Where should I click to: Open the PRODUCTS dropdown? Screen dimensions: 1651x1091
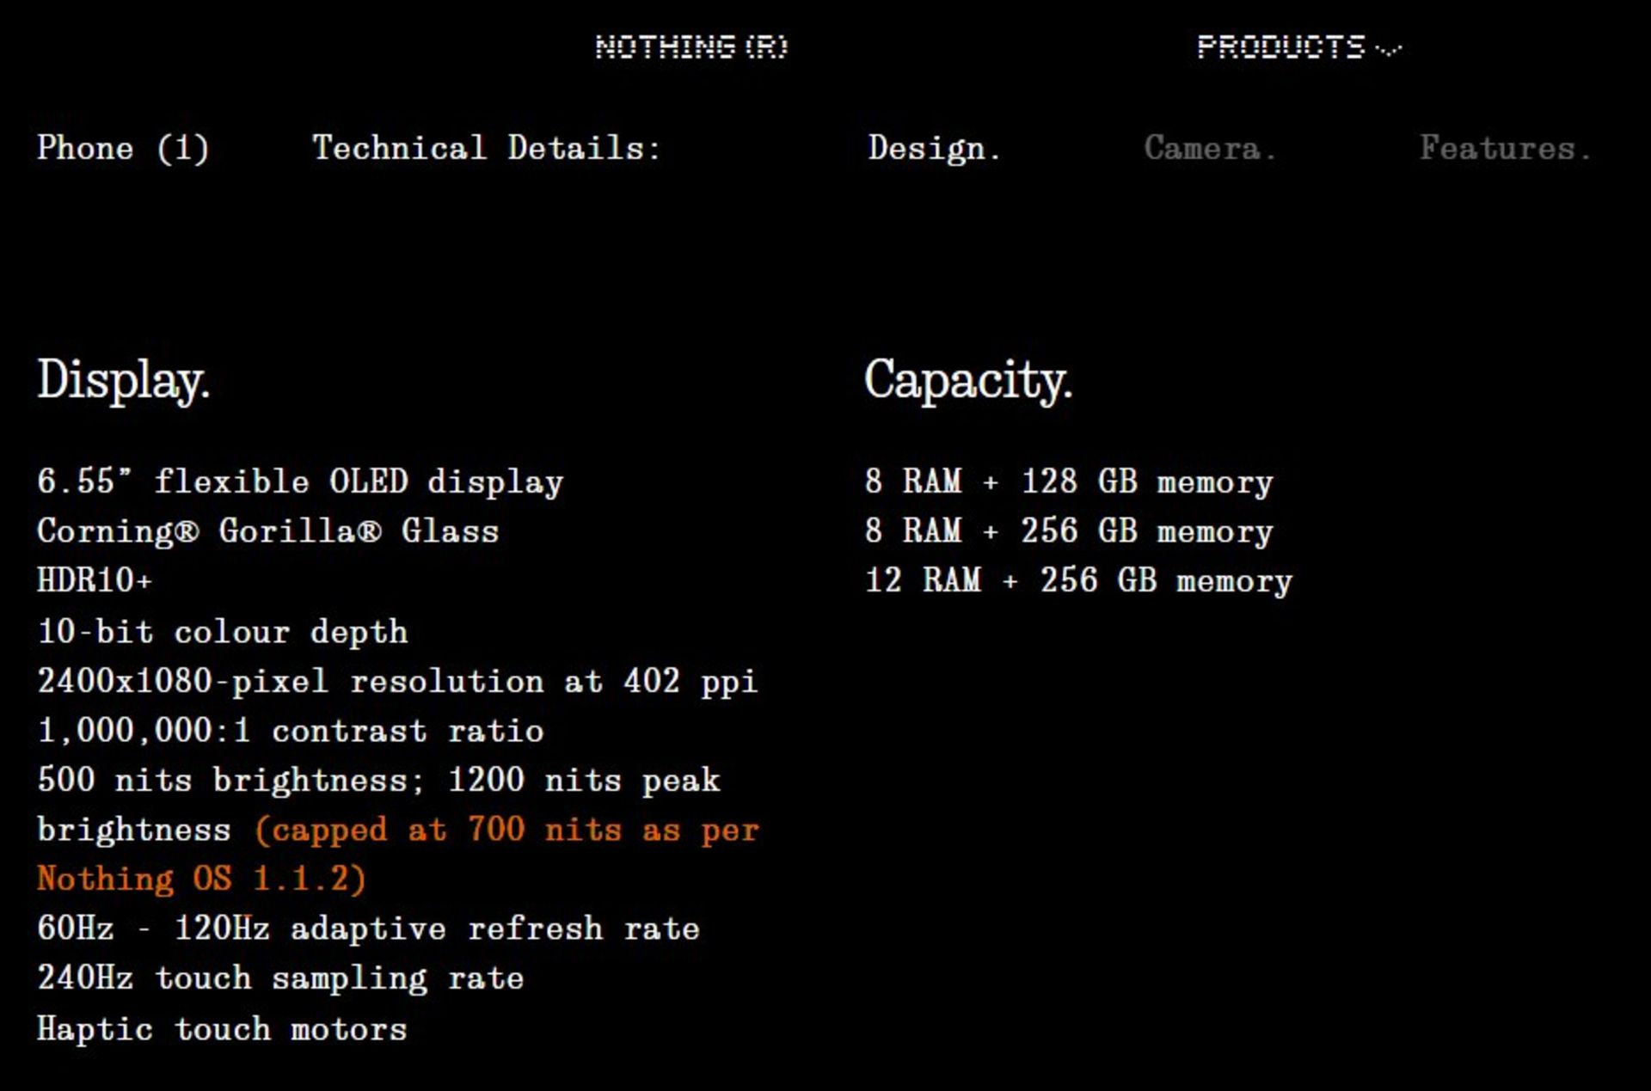1281,47
